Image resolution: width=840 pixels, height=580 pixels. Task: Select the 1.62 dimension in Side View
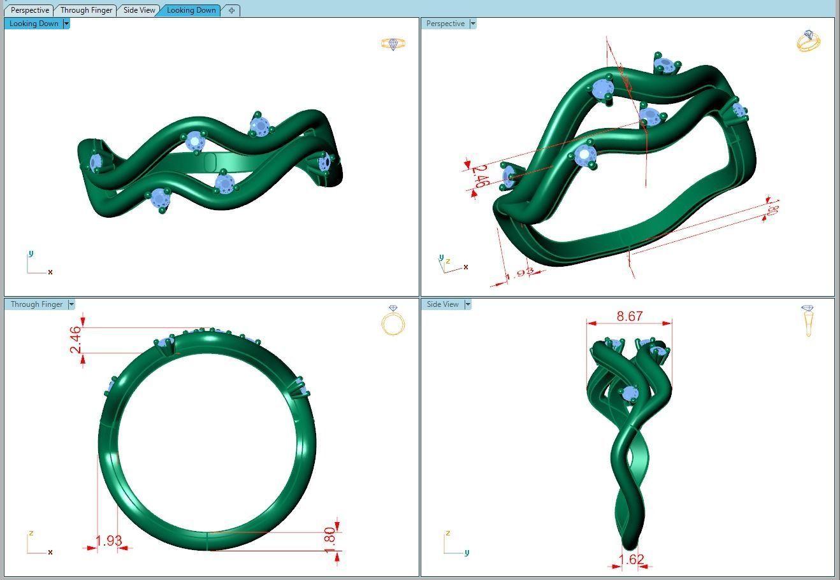pos(632,559)
